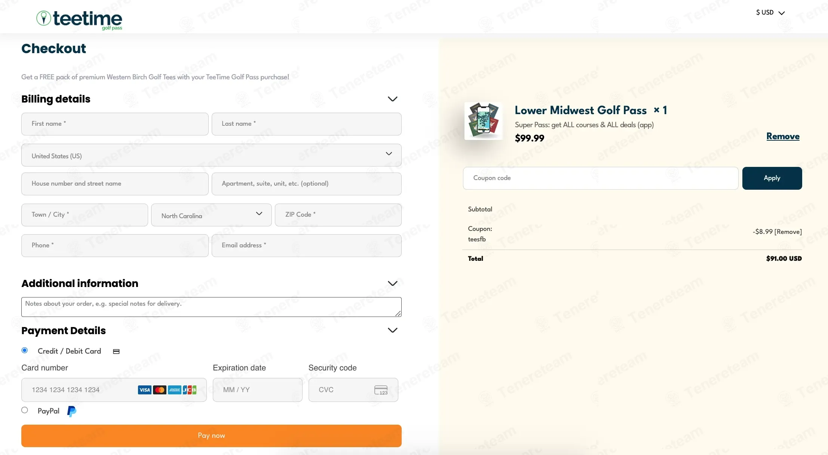828x455 pixels.
Task: Click the Mastercard icon
Action: tap(160, 390)
